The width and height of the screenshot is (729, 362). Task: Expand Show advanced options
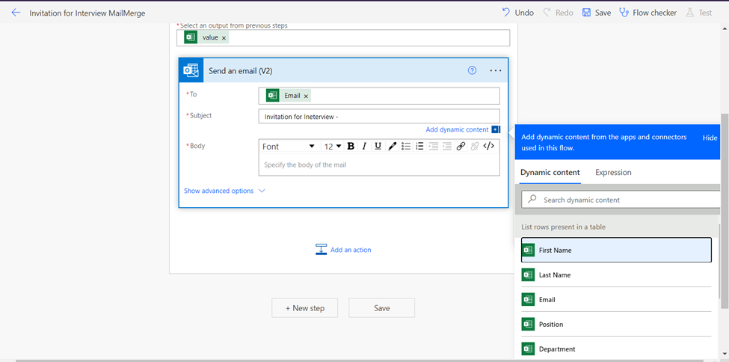point(224,191)
